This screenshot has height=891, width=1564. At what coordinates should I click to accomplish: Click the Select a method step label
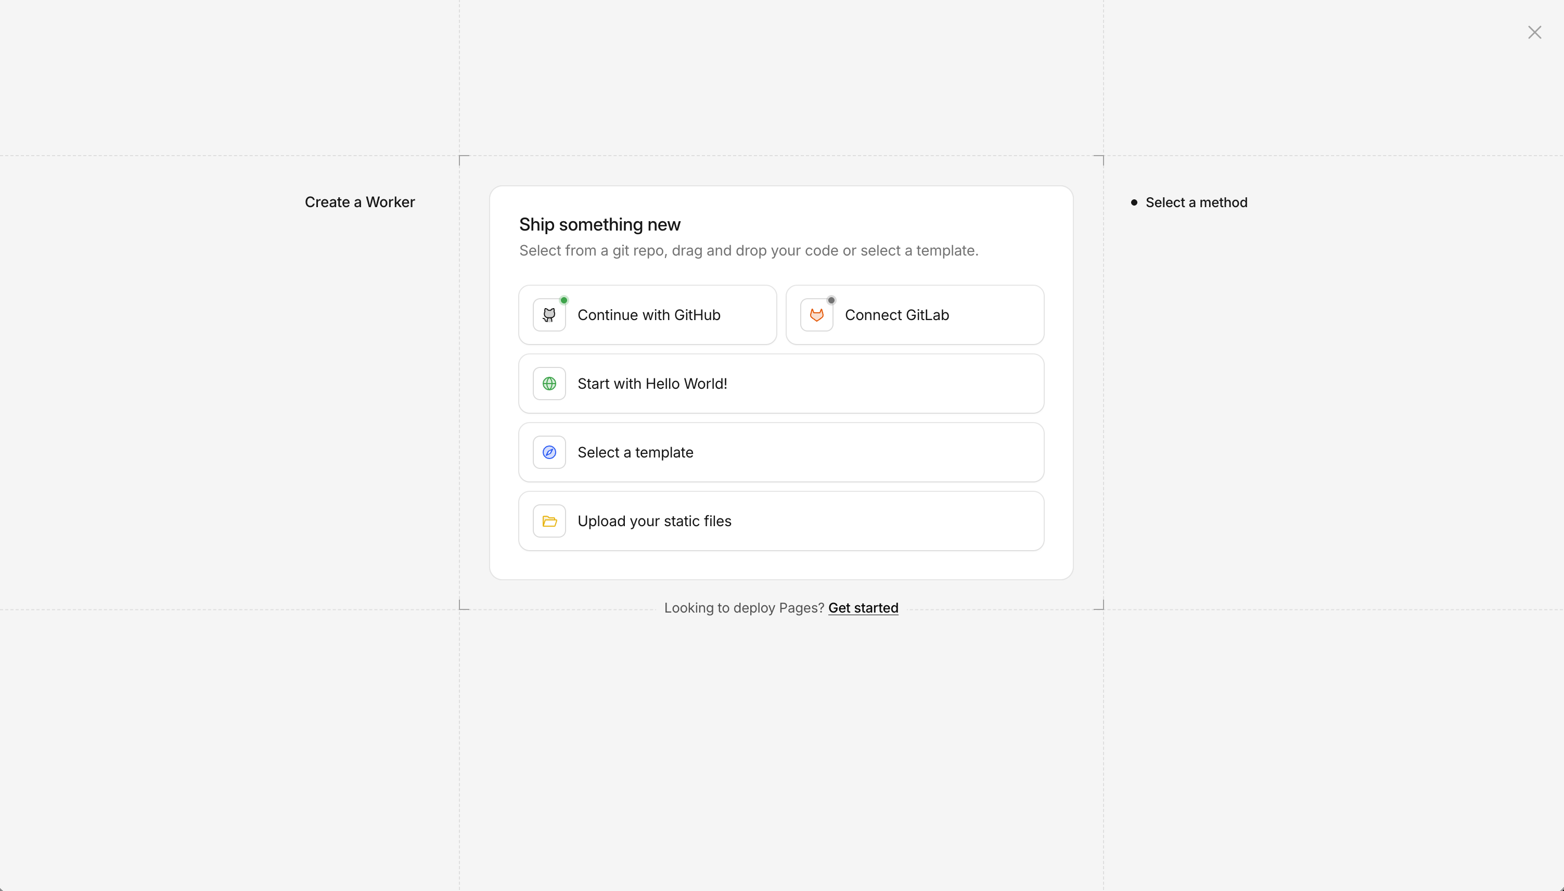[x=1195, y=202]
